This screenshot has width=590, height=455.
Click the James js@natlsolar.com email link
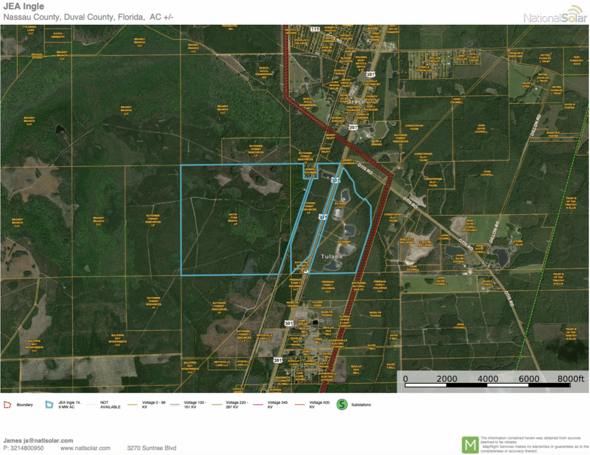(38, 440)
